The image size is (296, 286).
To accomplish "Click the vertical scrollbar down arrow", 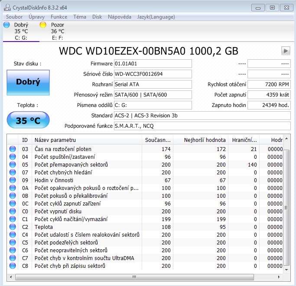I will pos(286,270).
